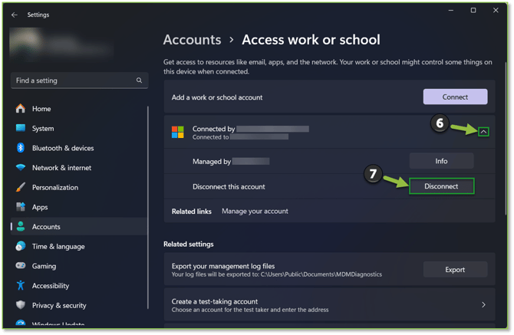This screenshot has height=335, width=514.
Task: Open Time & language section
Action: (58, 246)
